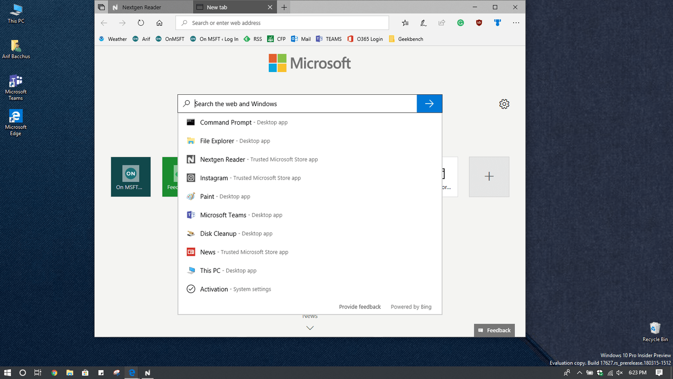Click Provide feedback link in suggestions

(360, 307)
